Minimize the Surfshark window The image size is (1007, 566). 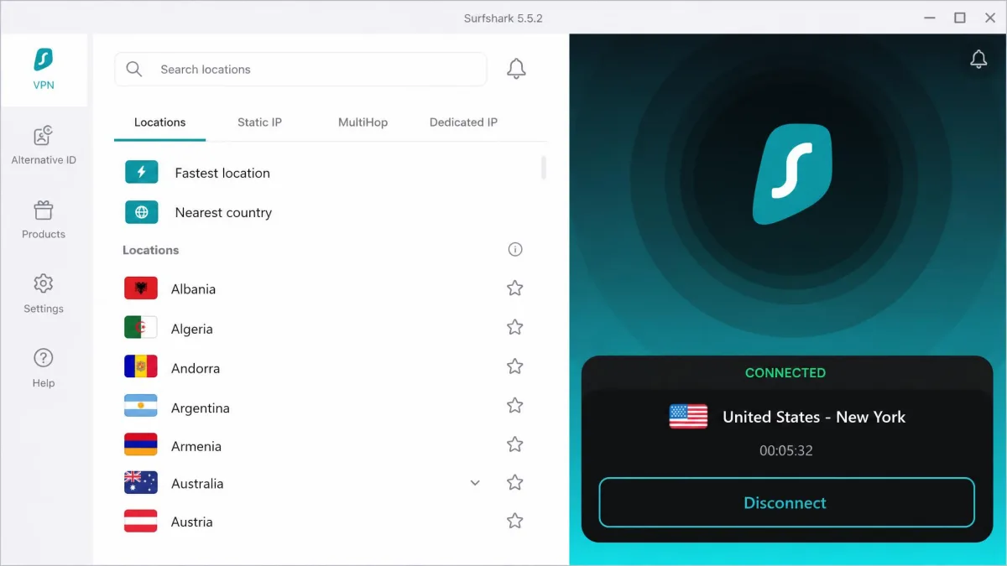928,18
